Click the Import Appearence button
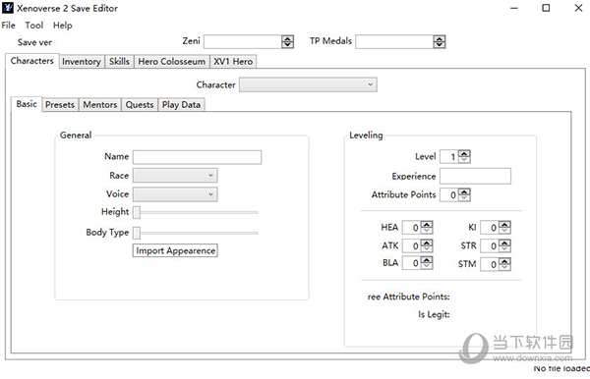The height and width of the screenshot is (379, 590). [x=175, y=250]
